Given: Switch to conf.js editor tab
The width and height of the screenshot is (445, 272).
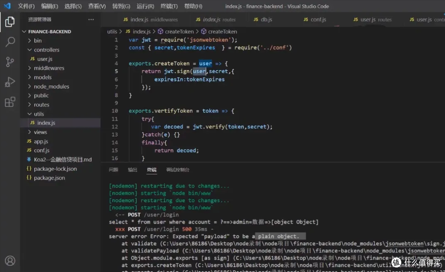Looking at the screenshot, I should (x=315, y=20).
